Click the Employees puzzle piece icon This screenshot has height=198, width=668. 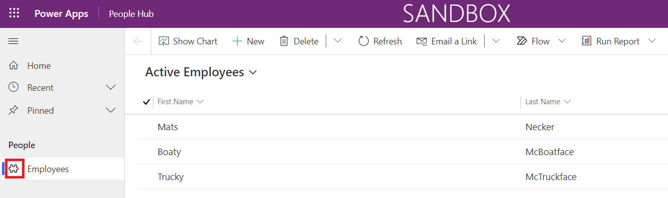[x=14, y=169]
